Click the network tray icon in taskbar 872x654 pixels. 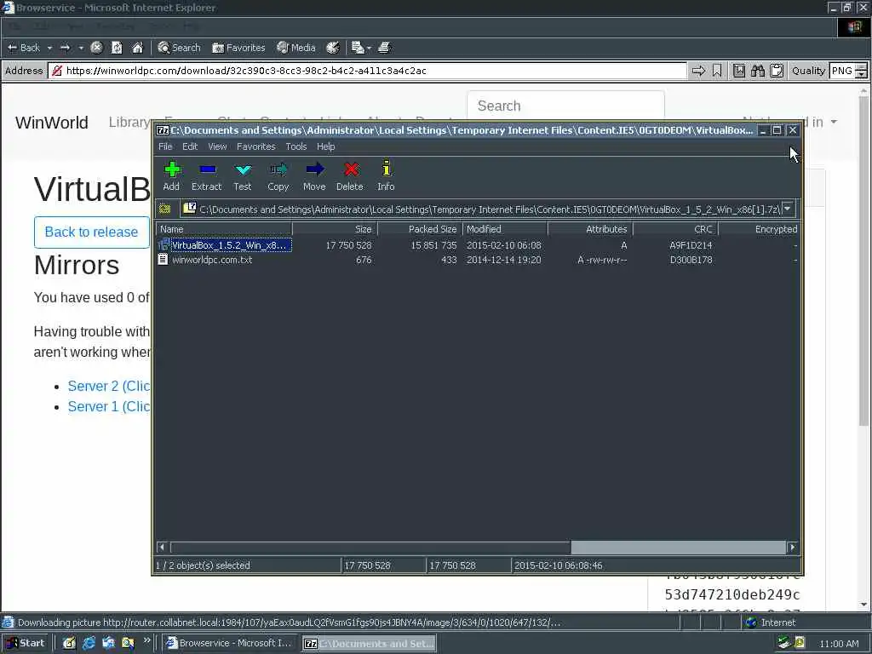(784, 643)
